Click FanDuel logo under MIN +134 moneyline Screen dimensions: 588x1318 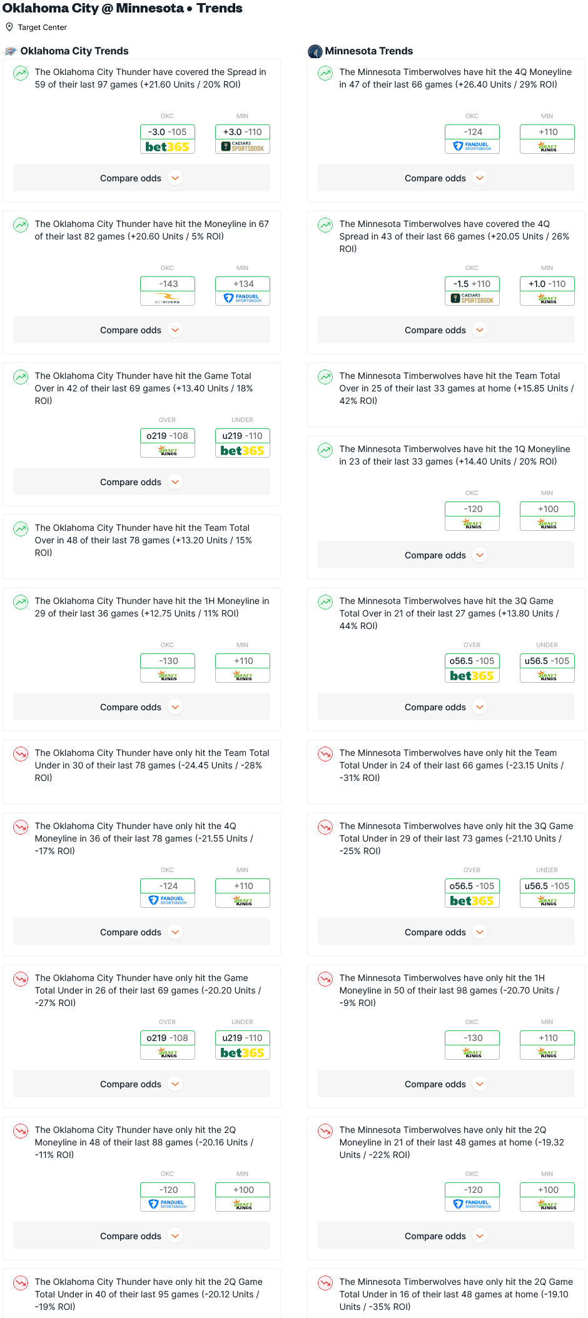[243, 299]
